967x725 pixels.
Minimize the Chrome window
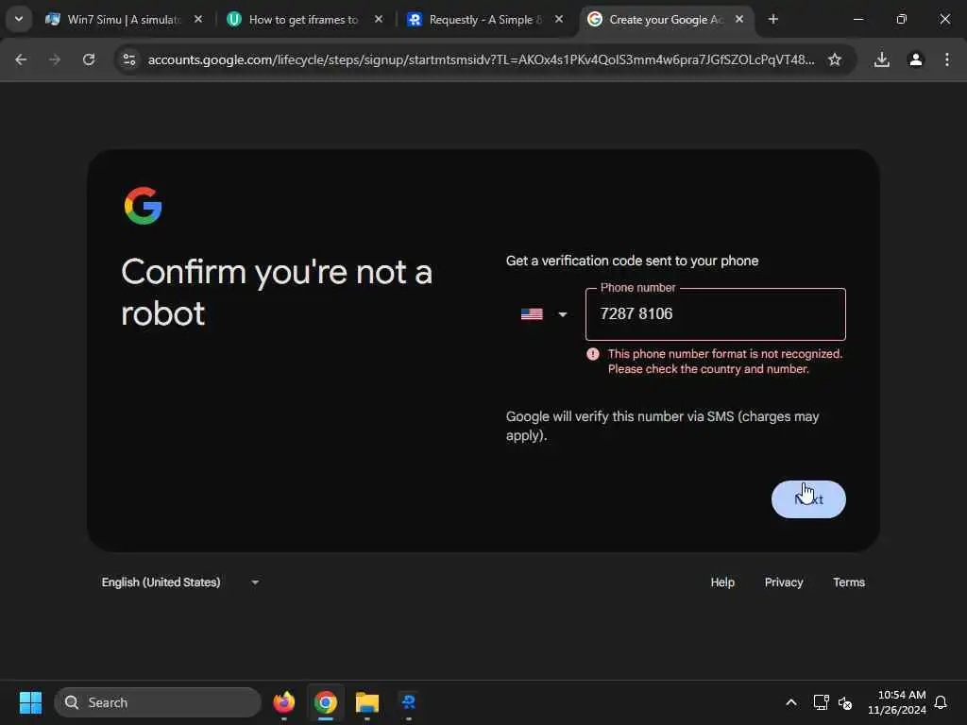[857, 19]
